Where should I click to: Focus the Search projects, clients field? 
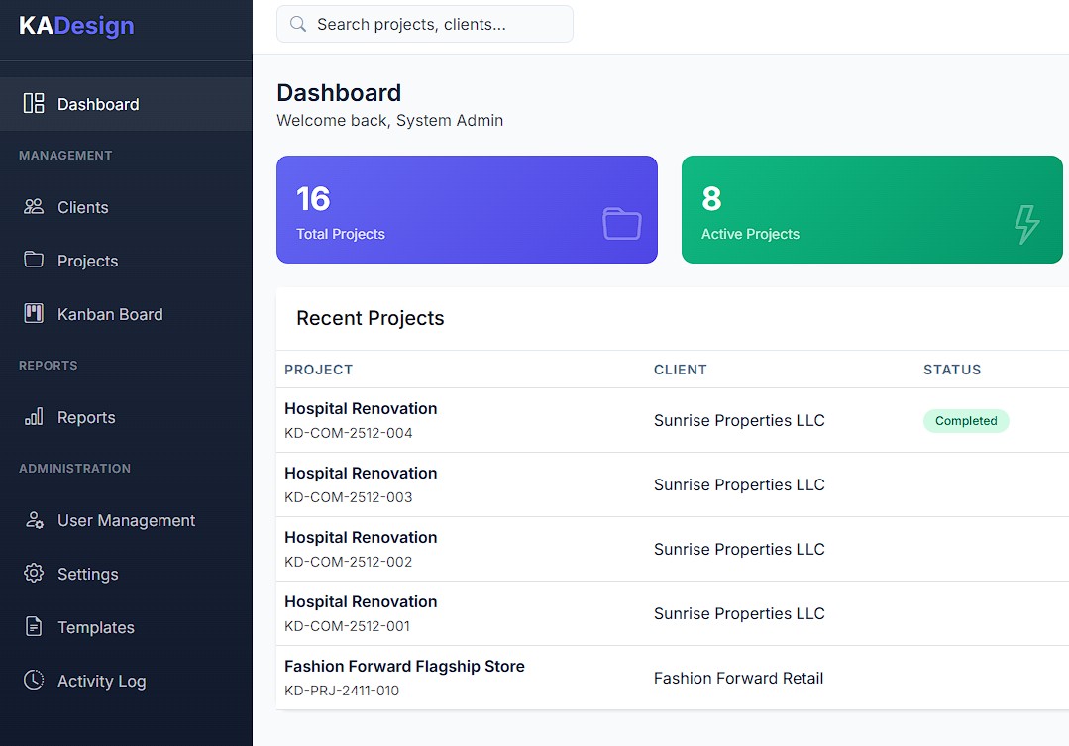(x=436, y=25)
